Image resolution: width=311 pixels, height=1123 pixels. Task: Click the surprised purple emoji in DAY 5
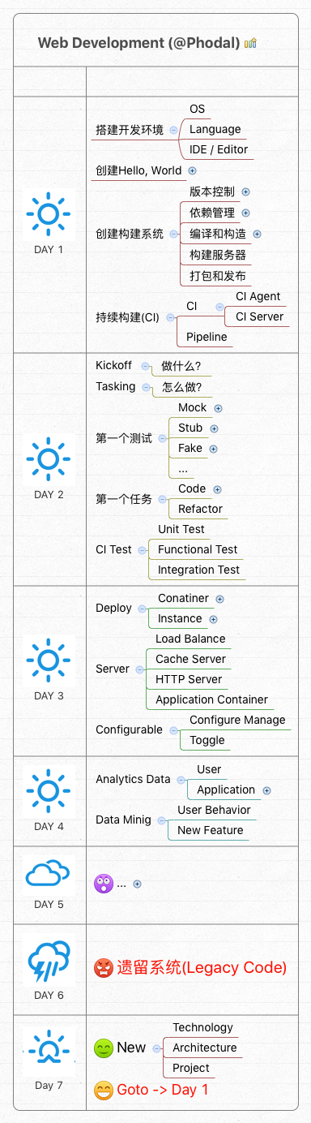[x=104, y=884]
